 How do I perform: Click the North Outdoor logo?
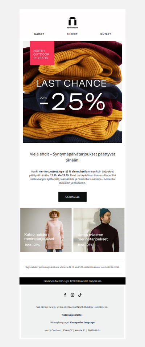click(x=72, y=23)
